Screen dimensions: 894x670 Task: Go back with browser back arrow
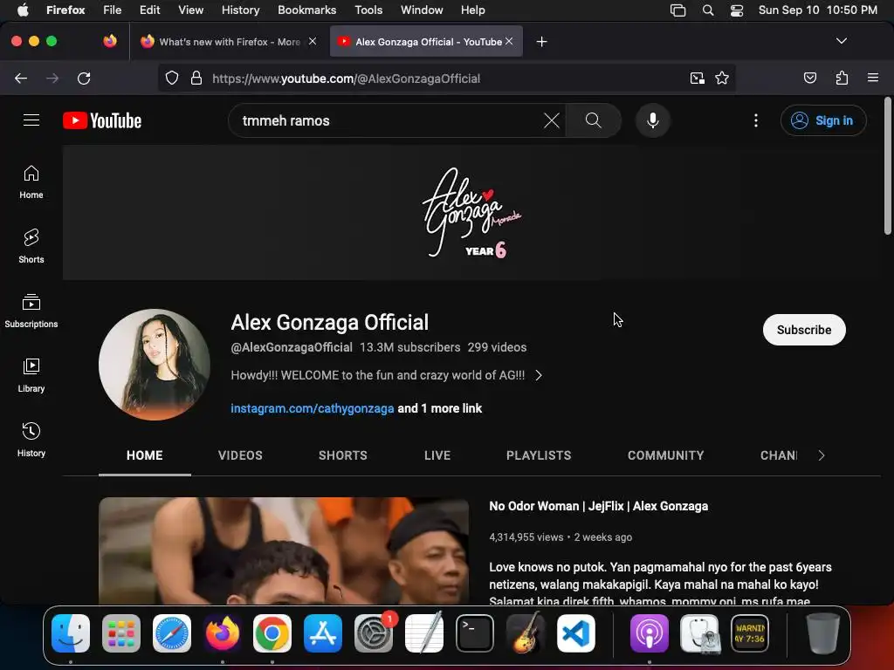21,78
